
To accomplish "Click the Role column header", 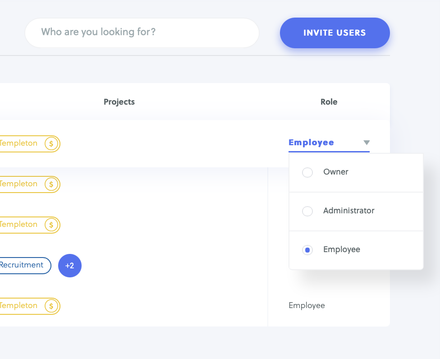I will [329, 102].
